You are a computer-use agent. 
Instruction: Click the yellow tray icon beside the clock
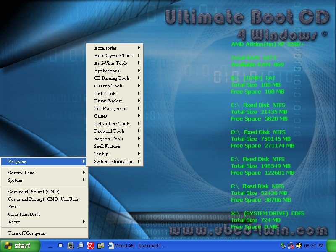(x=299, y=246)
